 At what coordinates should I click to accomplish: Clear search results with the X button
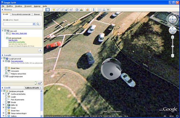(x=40, y=50)
